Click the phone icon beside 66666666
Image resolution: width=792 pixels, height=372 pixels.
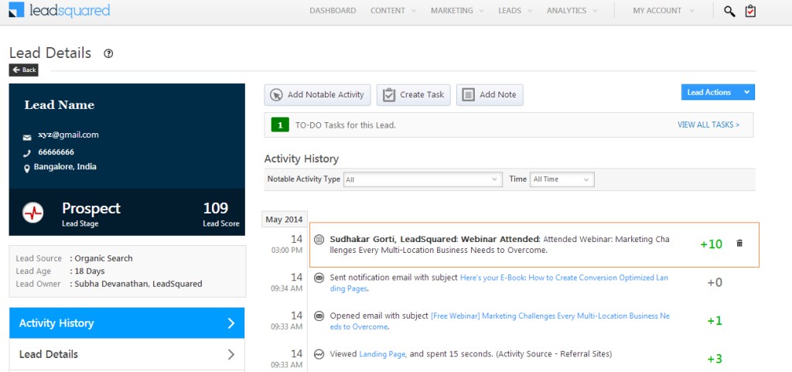tap(27, 153)
